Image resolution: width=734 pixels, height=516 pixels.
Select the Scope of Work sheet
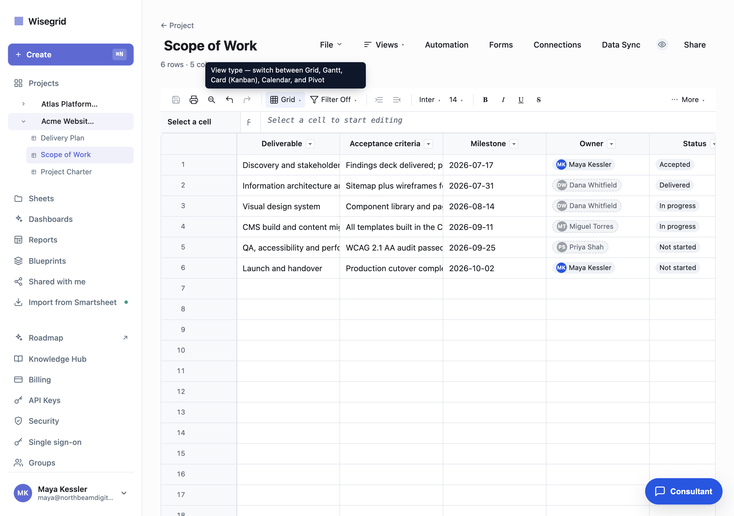pos(80,155)
